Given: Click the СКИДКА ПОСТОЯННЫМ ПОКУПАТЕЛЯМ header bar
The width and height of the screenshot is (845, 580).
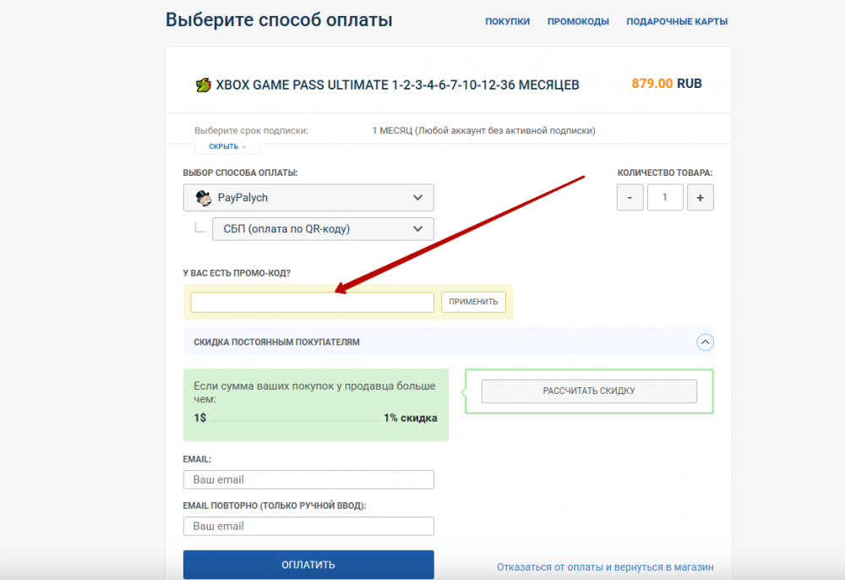Looking at the screenshot, I should pos(449,342).
